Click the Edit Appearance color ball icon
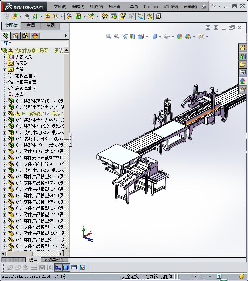The width and height of the screenshot is (248, 281). [x=180, y=36]
